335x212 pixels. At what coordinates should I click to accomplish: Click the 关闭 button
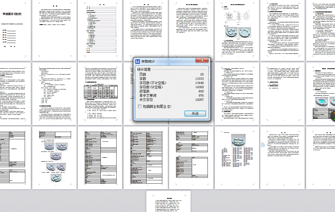(x=195, y=113)
